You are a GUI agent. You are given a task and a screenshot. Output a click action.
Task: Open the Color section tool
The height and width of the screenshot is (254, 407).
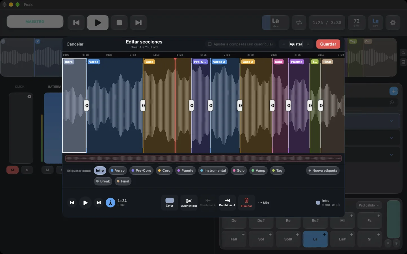pyautogui.click(x=170, y=203)
